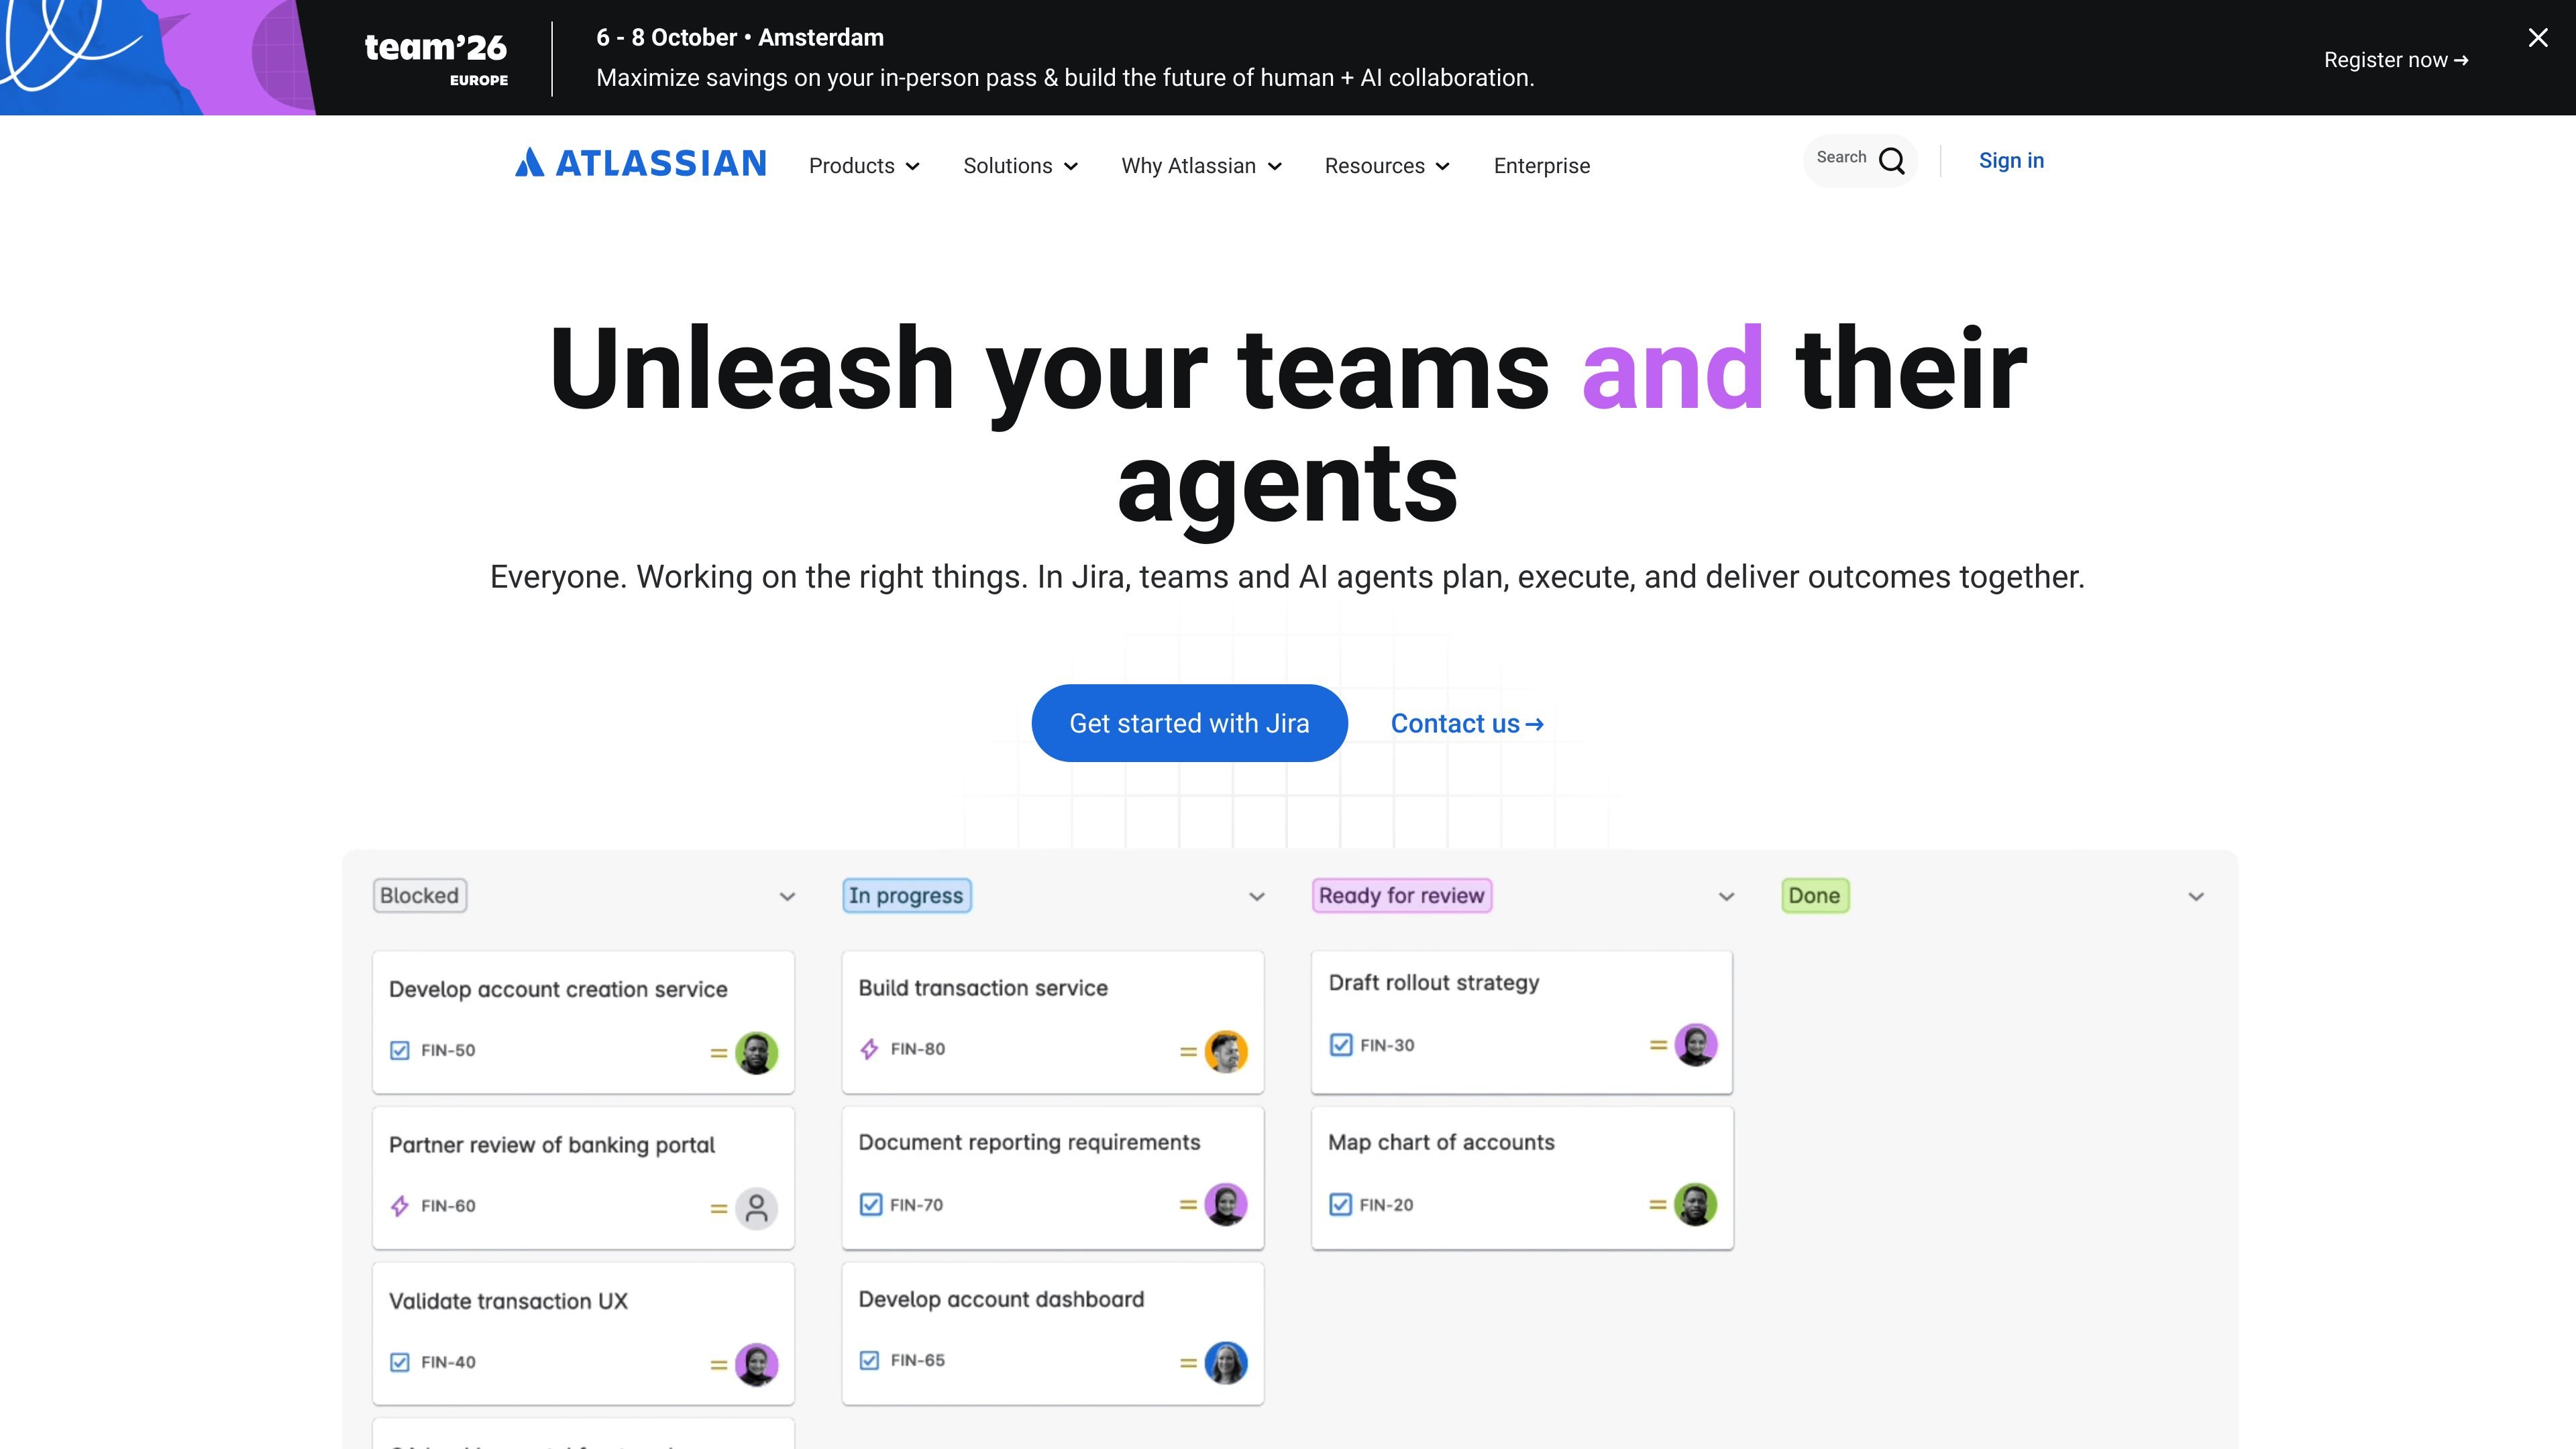2576x1449 pixels.
Task: Click Get started with Jira button
Action: [1189, 723]
